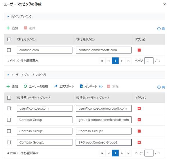Viewport: 169px width, 160px height.
Task: Click the disabled 削除 button in the user/group mapping section
Action: (x=113, y=86)
